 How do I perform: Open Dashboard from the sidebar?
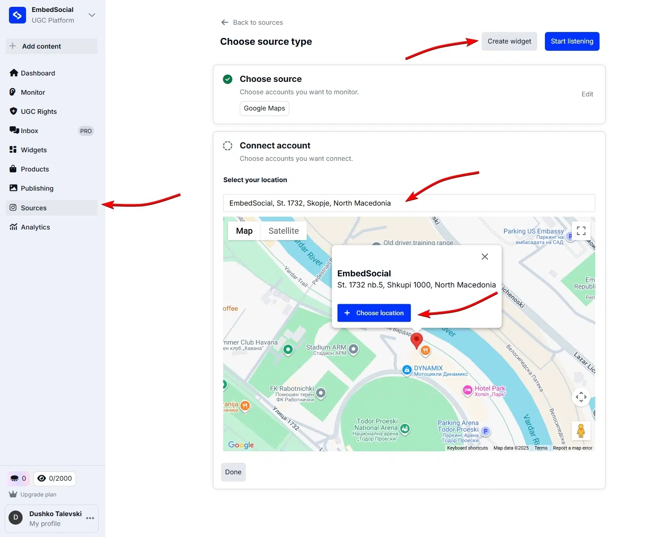pos(38,73)
